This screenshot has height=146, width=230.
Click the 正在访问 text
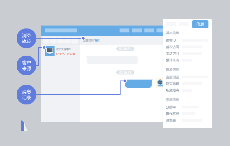click(x=88, y=40)
